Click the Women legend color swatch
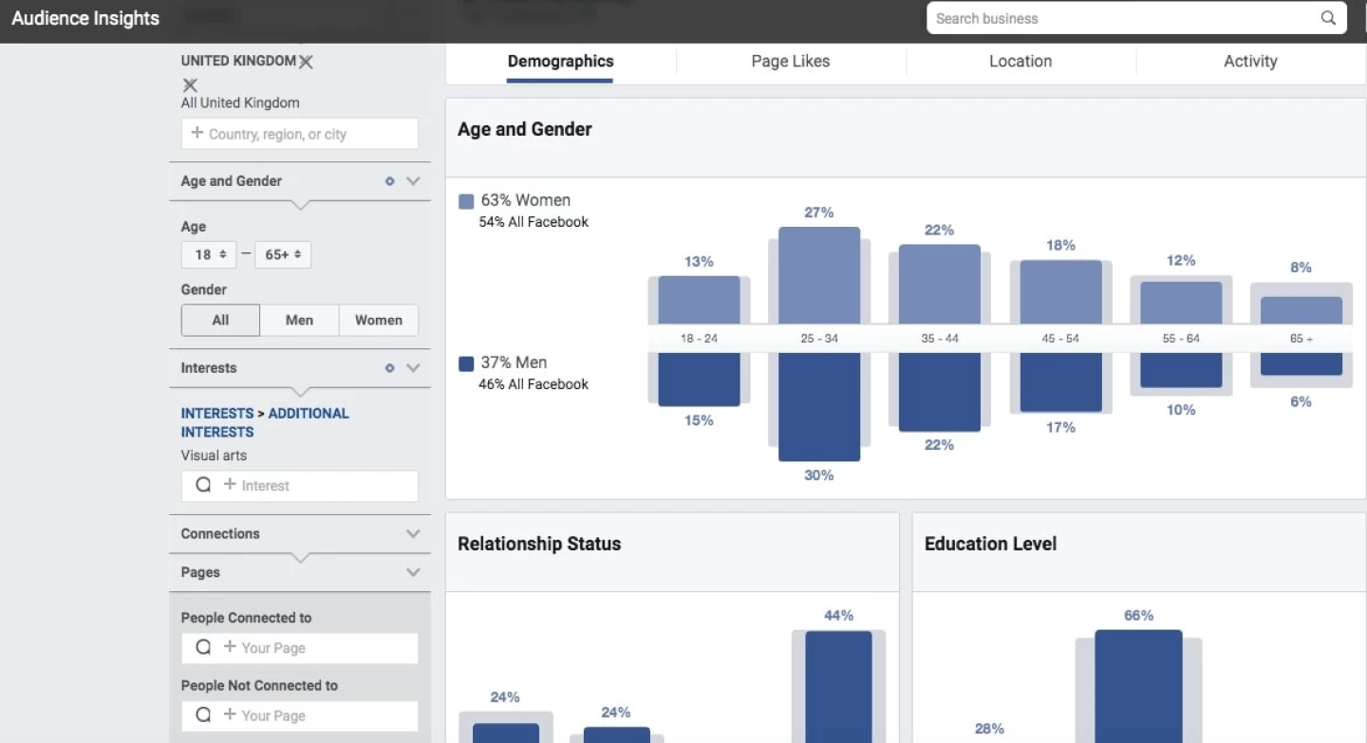Image resolution: width=1367 pixels, height=743 pixels. pyautogui.click(x=466, y=201)
